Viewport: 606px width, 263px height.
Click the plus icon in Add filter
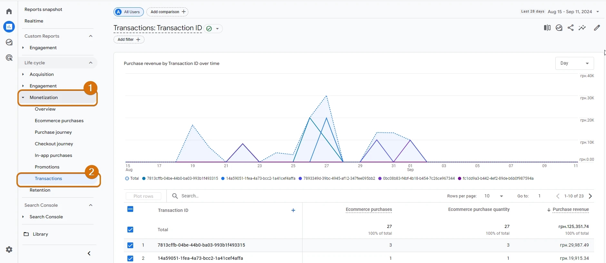click(138, 40)
